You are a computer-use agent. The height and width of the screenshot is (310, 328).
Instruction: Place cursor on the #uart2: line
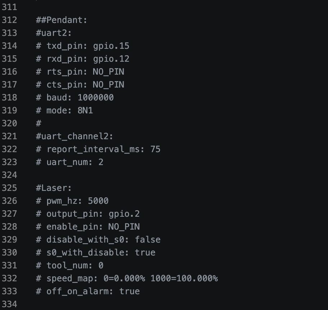pyautogui.click(x=54, y=33)
